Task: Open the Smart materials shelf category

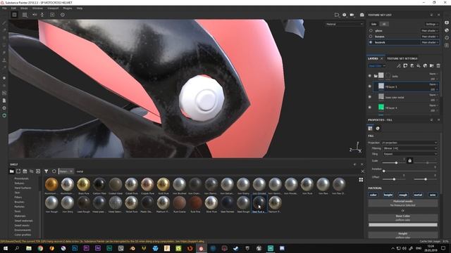Action: pyautogui.click(x=23, y=221)
